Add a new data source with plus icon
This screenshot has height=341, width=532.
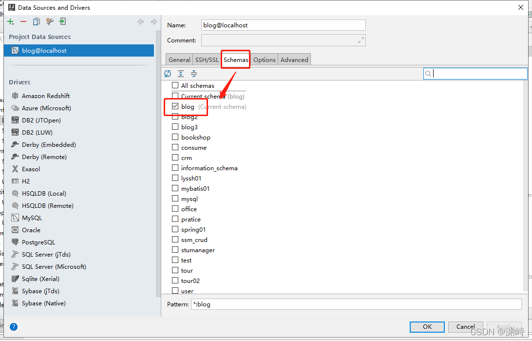[11, 22]
